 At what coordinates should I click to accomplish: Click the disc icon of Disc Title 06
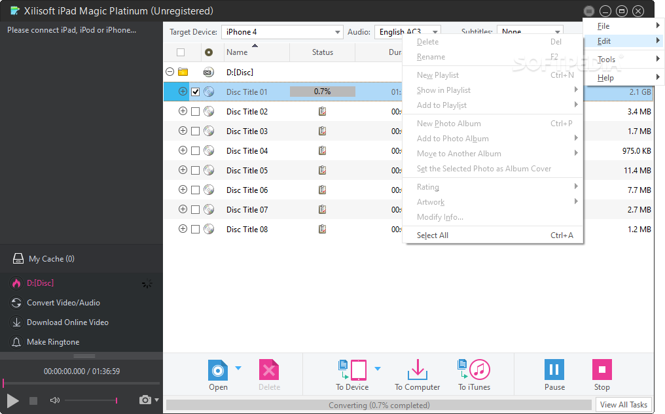pos(209,190)
